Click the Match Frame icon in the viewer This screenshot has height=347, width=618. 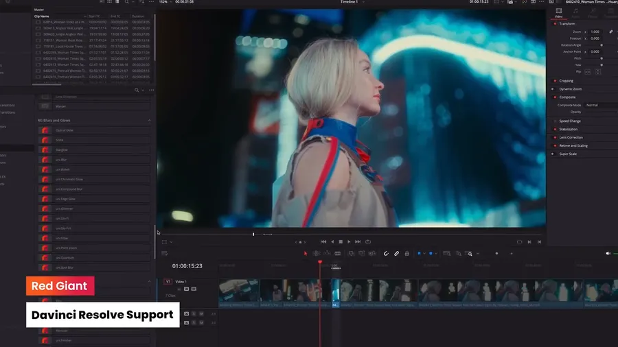519,242
